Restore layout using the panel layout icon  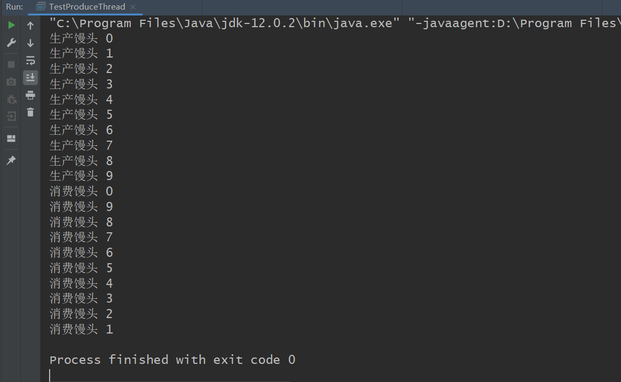point(11,139)
